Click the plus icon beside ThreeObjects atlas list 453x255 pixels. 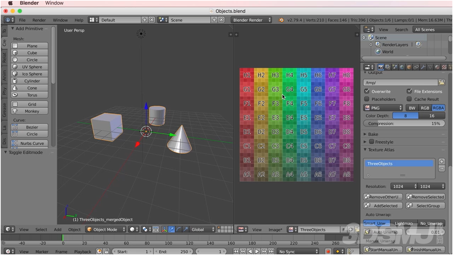[x=442, y=161]
